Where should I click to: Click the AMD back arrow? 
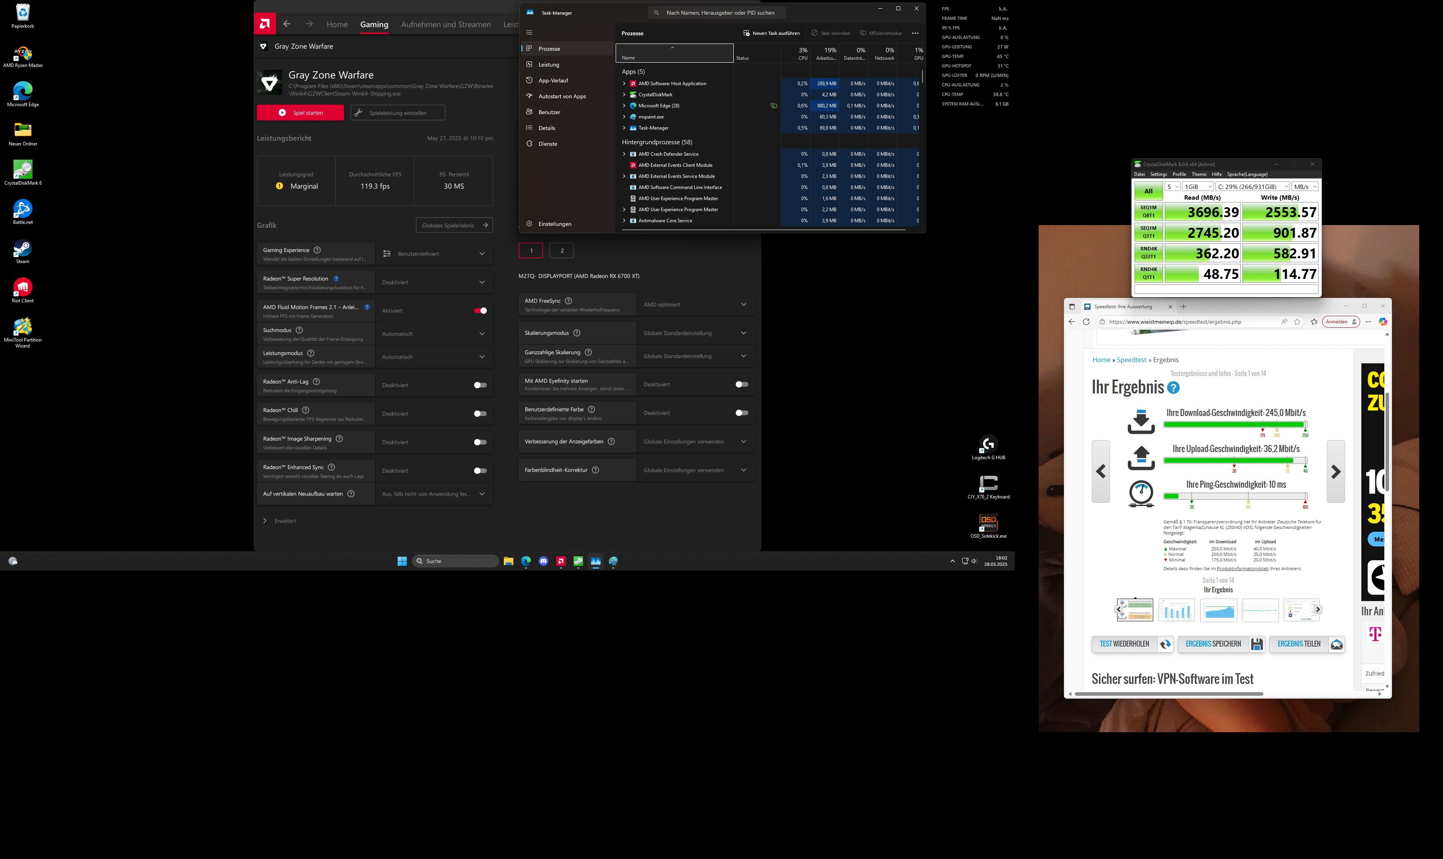[x=287, y=24]
